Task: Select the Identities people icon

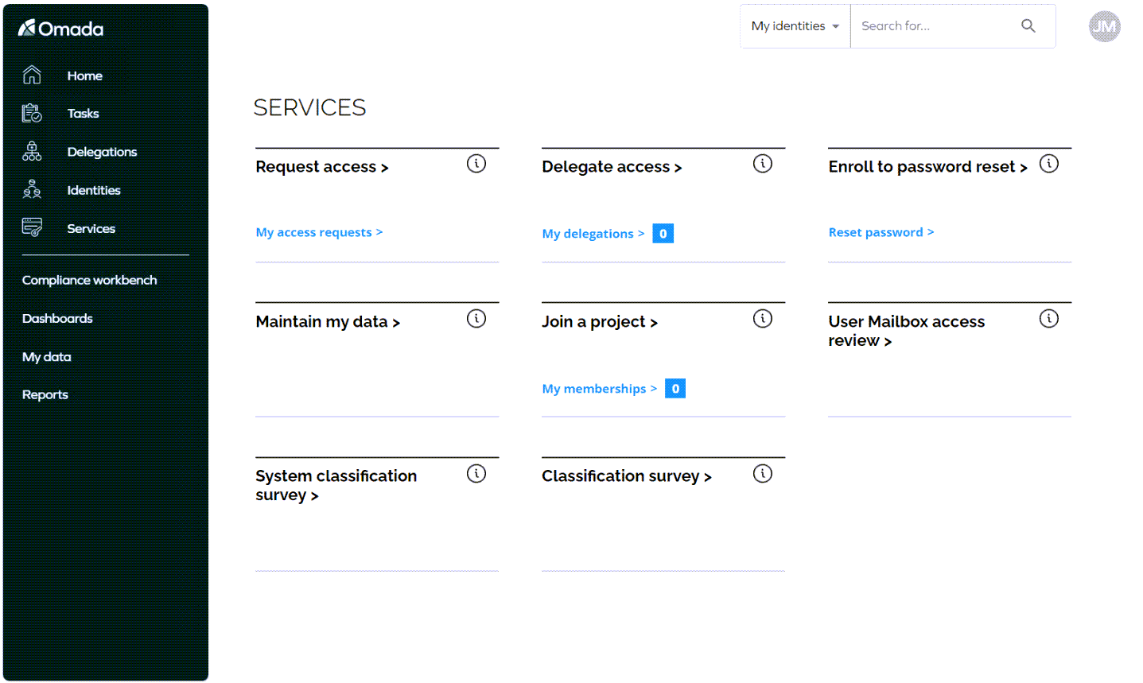Action: [32, 189]
